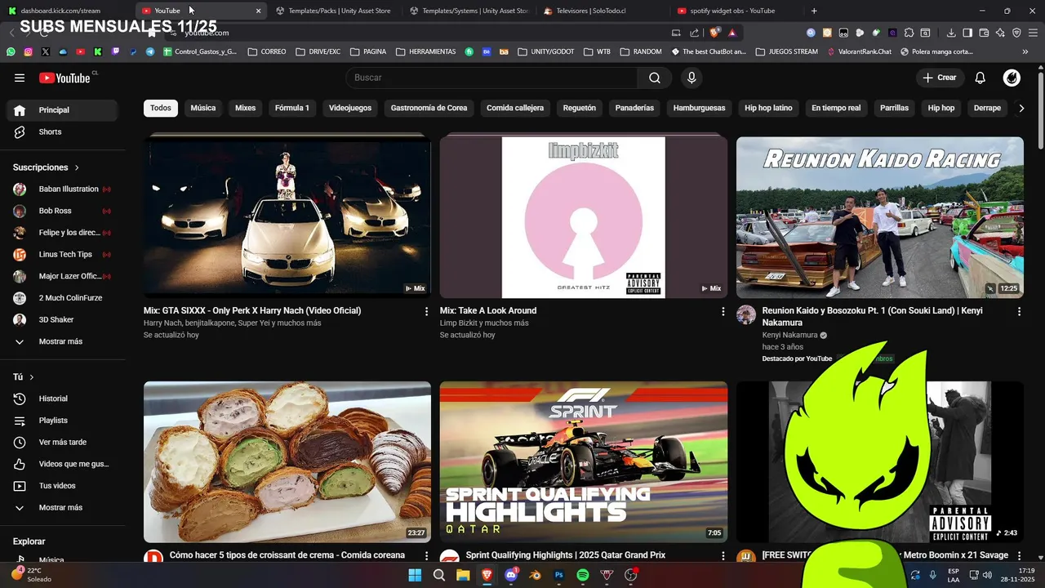Open Videos que me gustan

62,464
